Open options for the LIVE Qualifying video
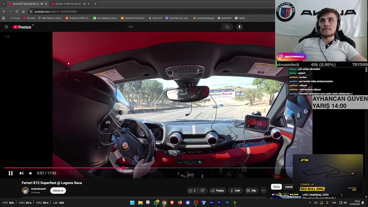 pos(342,195)
